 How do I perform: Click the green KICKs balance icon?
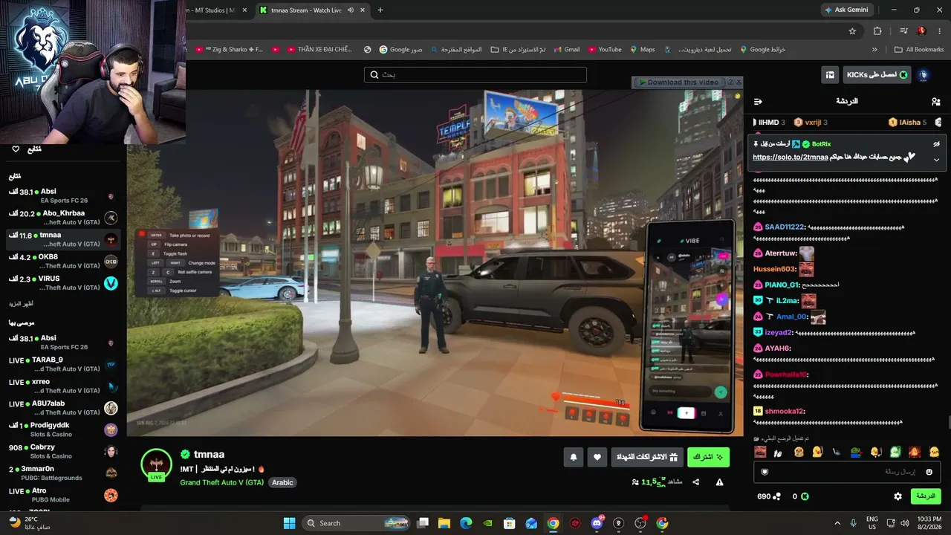[x=804, y=496]
